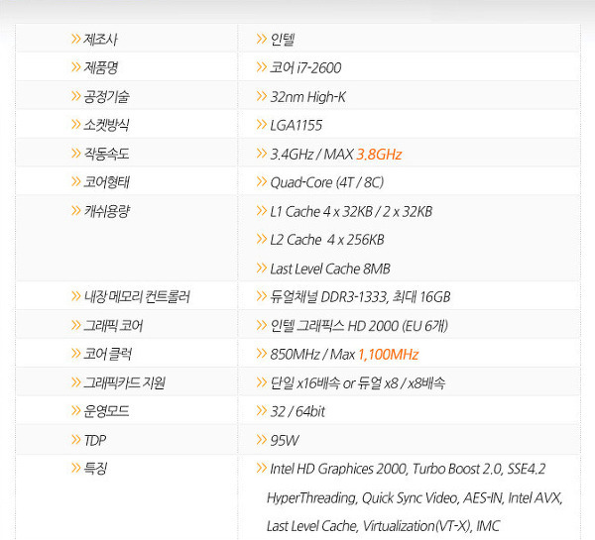Click the 특징 label
Viewport: 595px width, 540px height.
pos(95,469)
